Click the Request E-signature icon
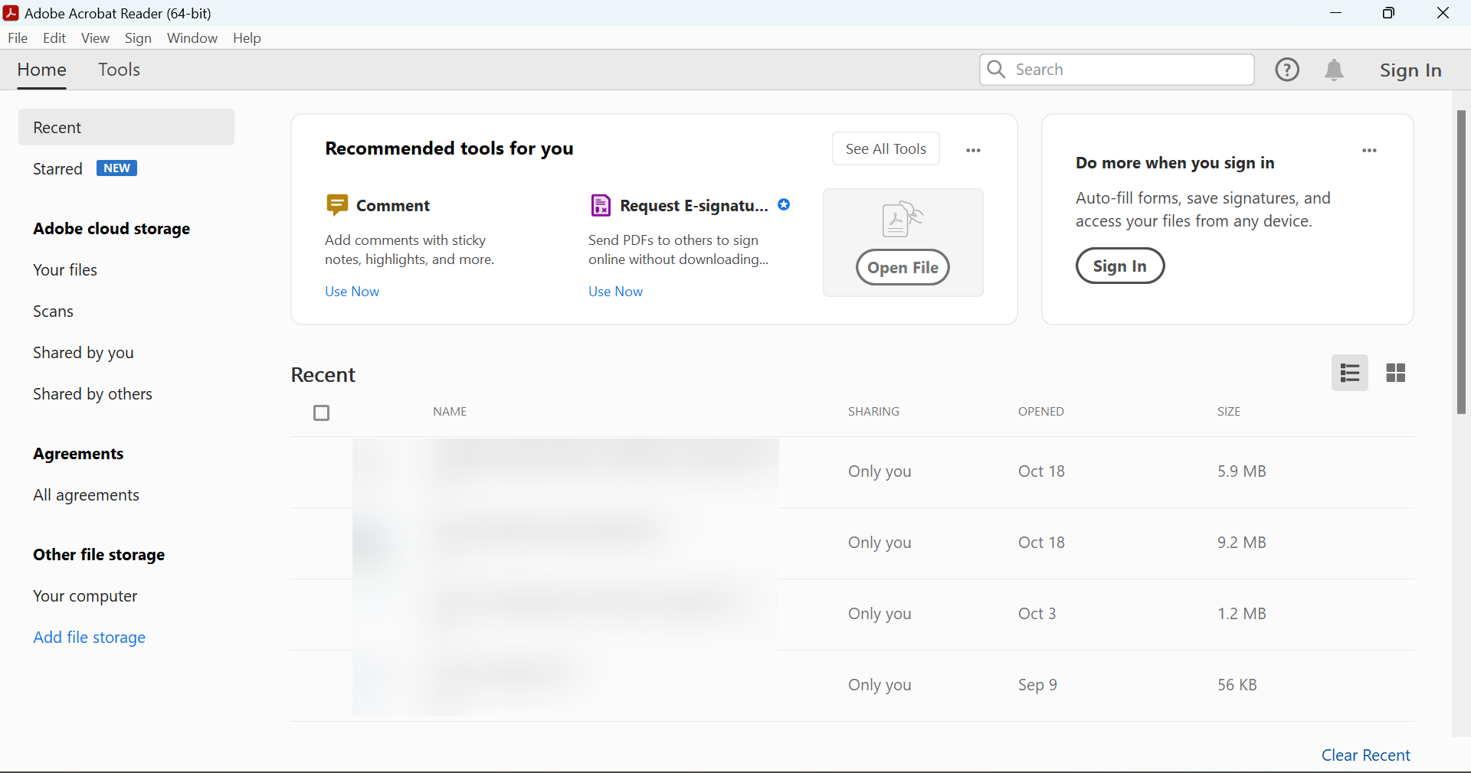 click(x=601, y=205)
